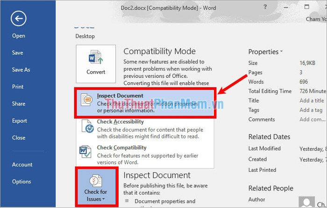The height and width of the screenshot is (208, 327).
Task: Click the Cham account name
Action: tap(316, 19)
